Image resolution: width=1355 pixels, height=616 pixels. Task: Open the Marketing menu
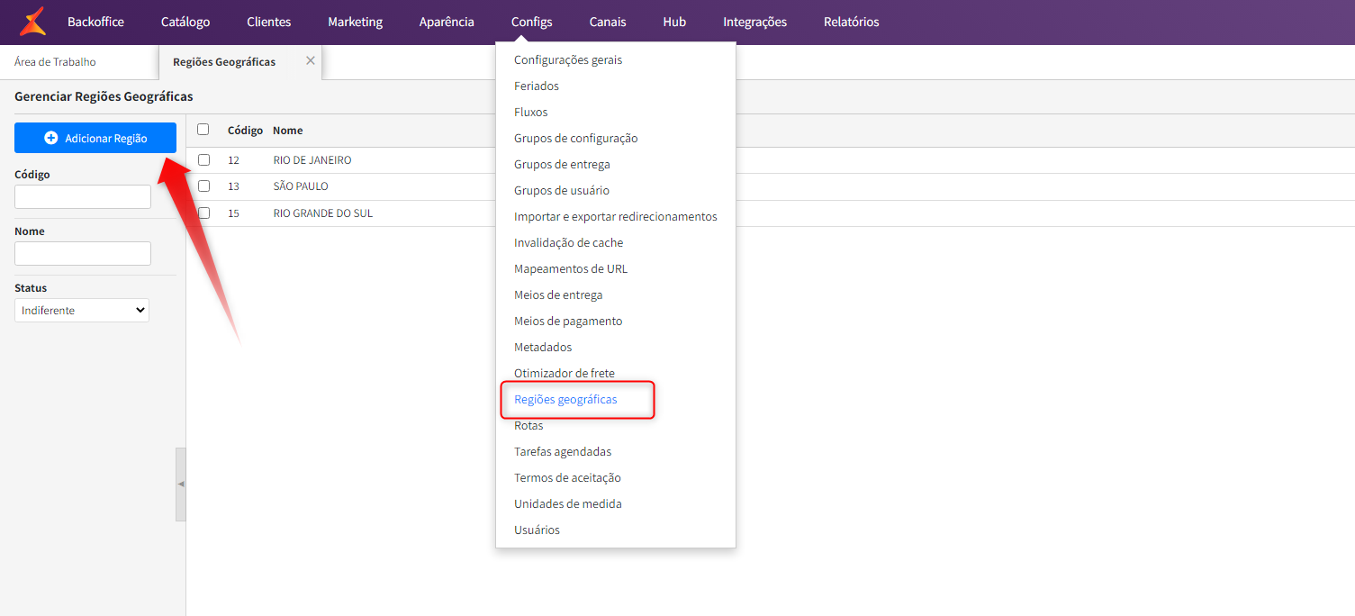(355, 22)
